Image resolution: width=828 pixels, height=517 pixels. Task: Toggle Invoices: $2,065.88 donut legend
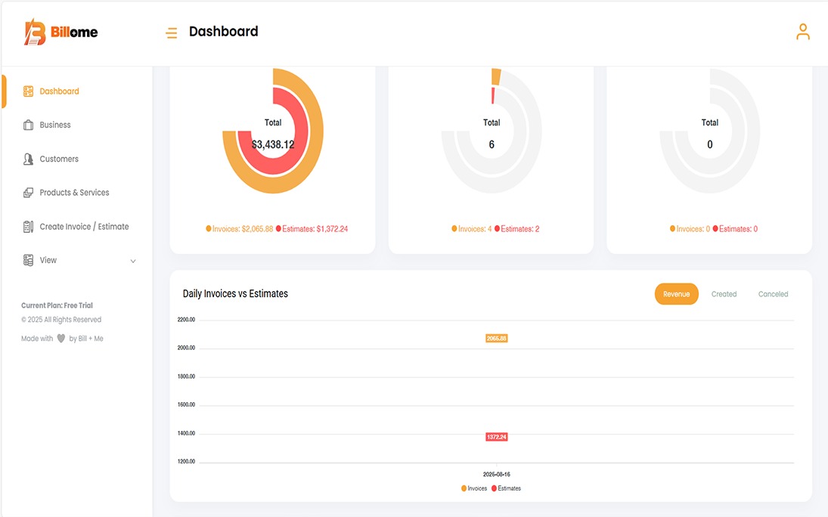coord(240,228)
